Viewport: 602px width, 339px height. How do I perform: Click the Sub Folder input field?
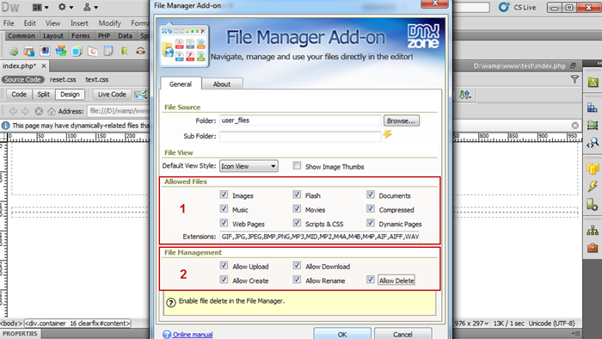300,136
